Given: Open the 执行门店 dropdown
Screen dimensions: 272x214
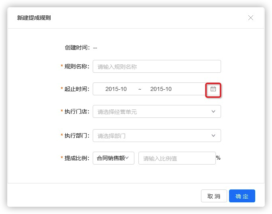Looking at the screenshot, I should click(157, 111).
